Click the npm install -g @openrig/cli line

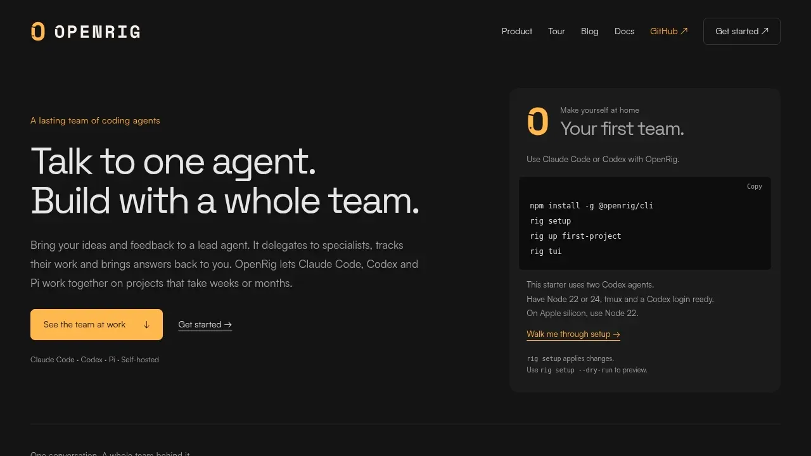[x=591, y=205]
